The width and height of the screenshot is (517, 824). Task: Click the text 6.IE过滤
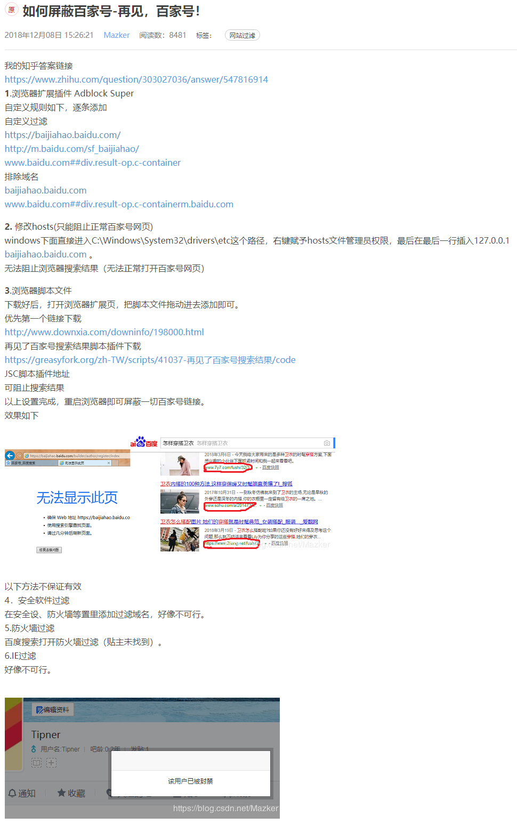pos(21,656)
